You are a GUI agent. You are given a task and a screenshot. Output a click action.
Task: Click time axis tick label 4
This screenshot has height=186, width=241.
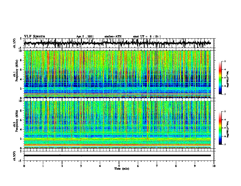pos(100,166)
